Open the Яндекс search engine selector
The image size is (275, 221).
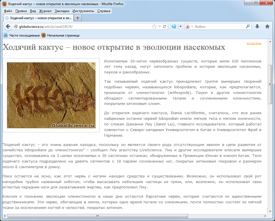(189, 26)
